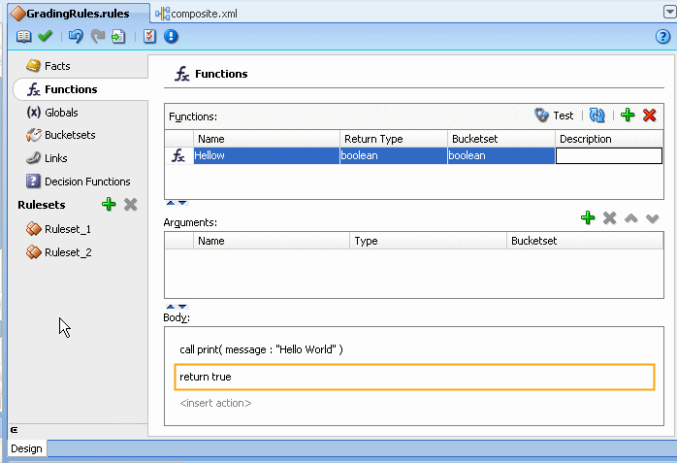Delete selected function with the red X

point(650,115)
